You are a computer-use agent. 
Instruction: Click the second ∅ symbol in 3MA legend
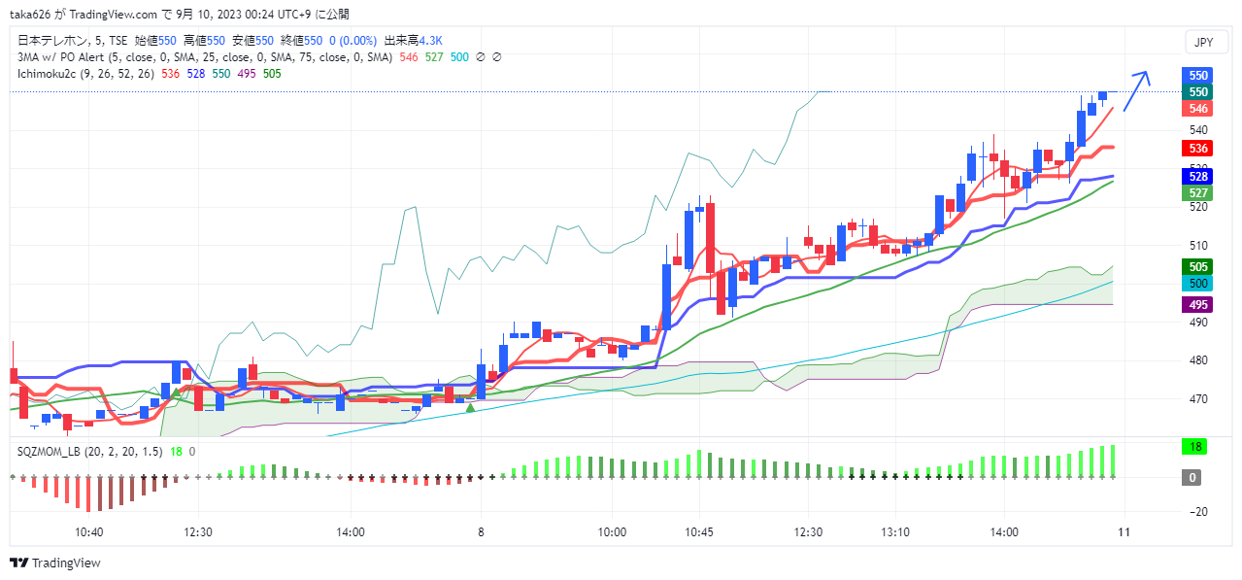(x=497, y=57)
